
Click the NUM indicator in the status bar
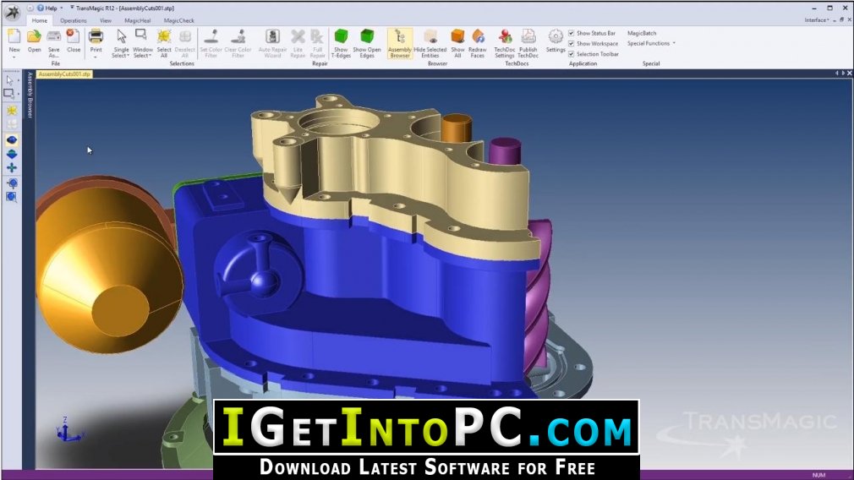[818, 475]
